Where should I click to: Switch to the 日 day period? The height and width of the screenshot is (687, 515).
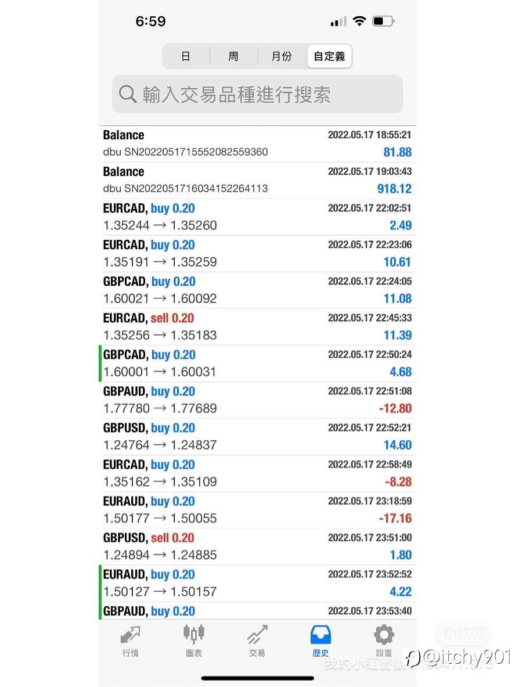(x=186, y=56)
